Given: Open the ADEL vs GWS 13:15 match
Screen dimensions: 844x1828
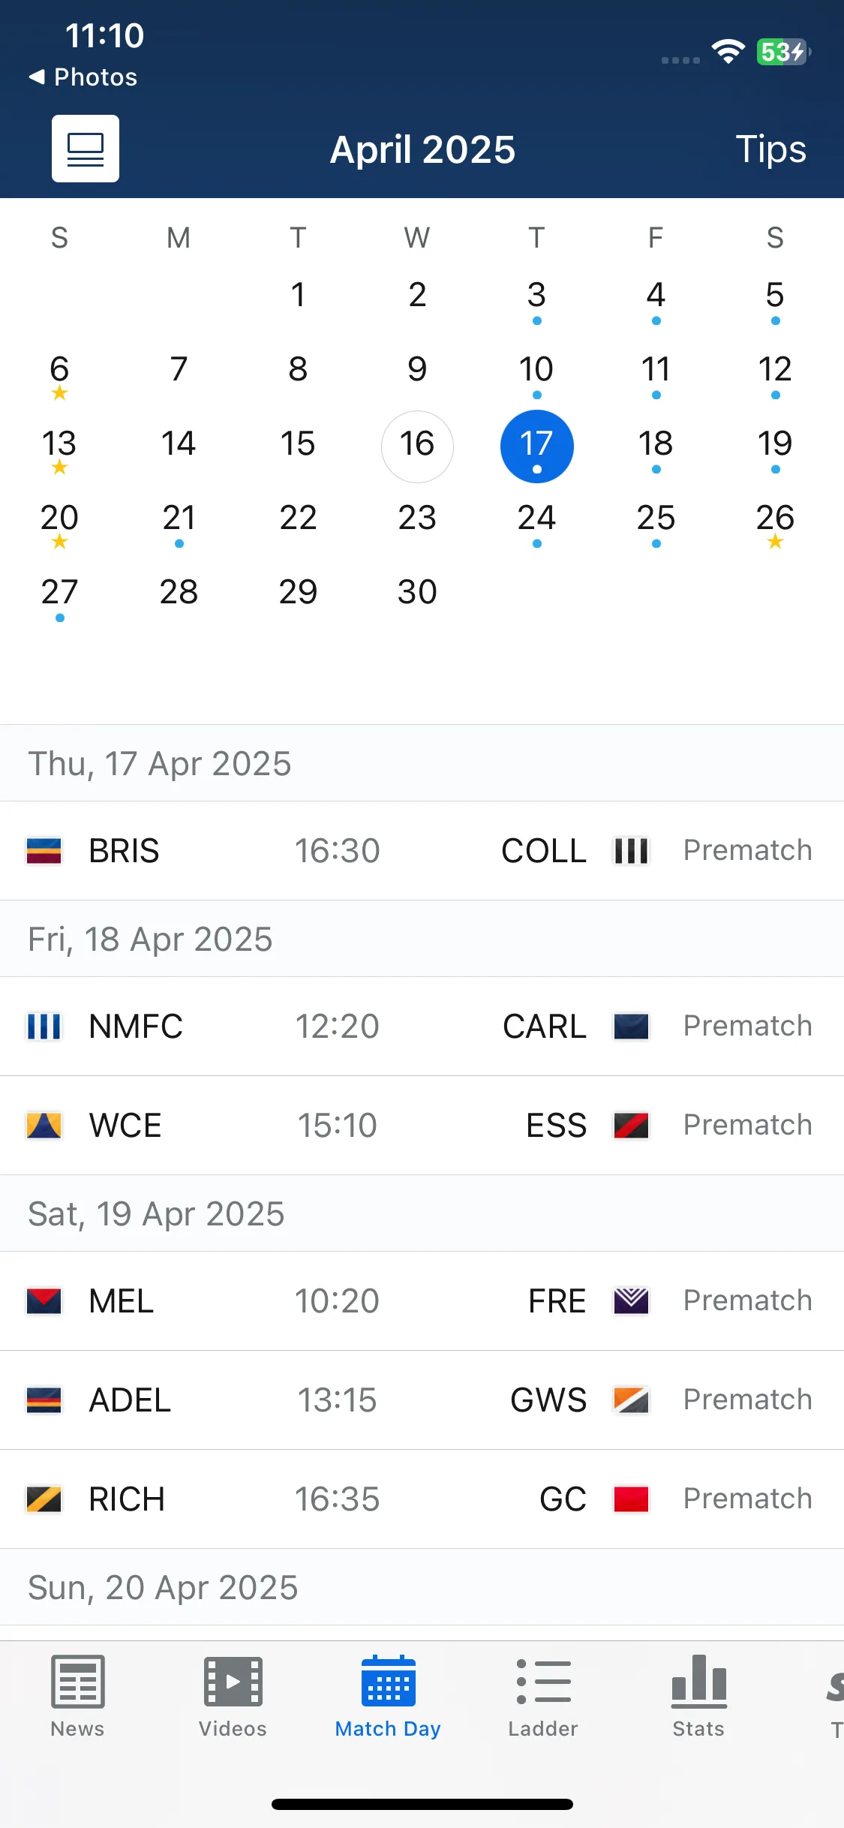Looking at the screenshot, I should (422, 1400).
